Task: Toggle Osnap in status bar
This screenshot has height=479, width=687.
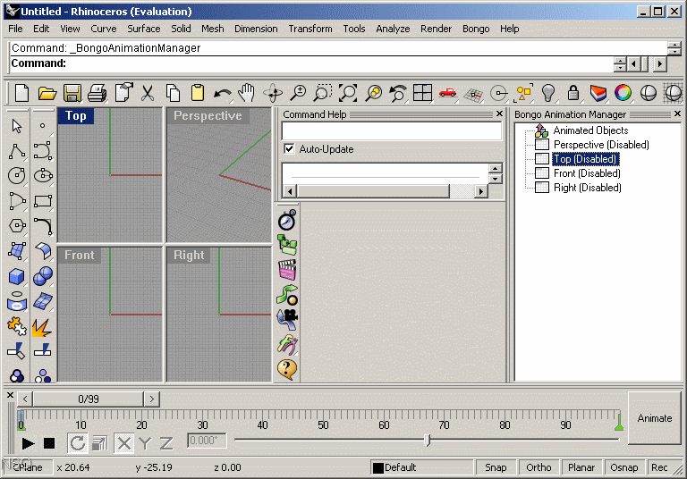Action: (x=623, y=467)
